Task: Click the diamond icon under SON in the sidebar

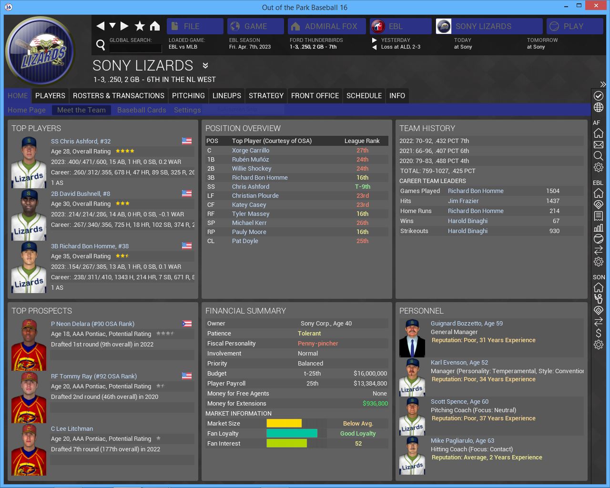Action: 599,310
